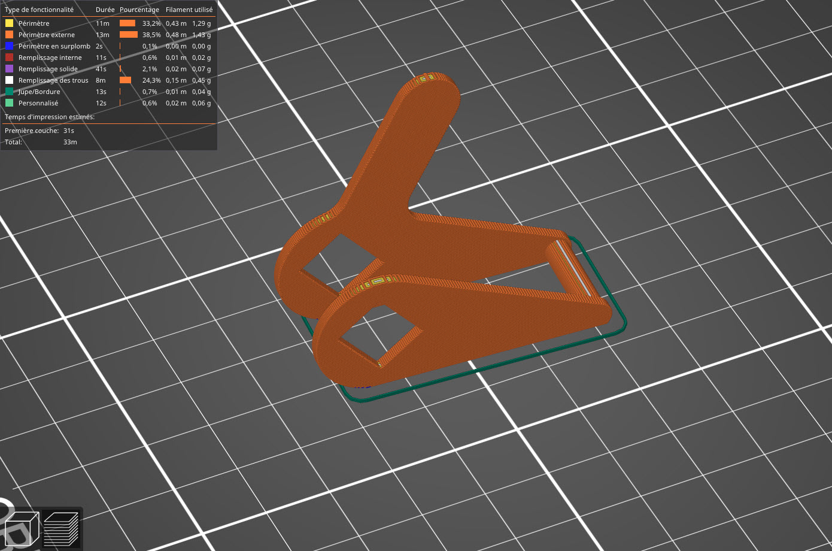
Task: Click the 2,1% percentage value
Action: click(150, 69)
